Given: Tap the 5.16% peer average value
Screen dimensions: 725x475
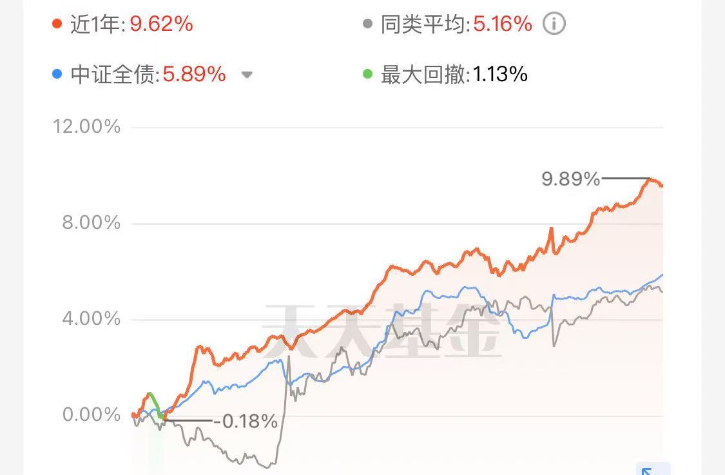Looking at the screenshot, I should click(503, 24).
